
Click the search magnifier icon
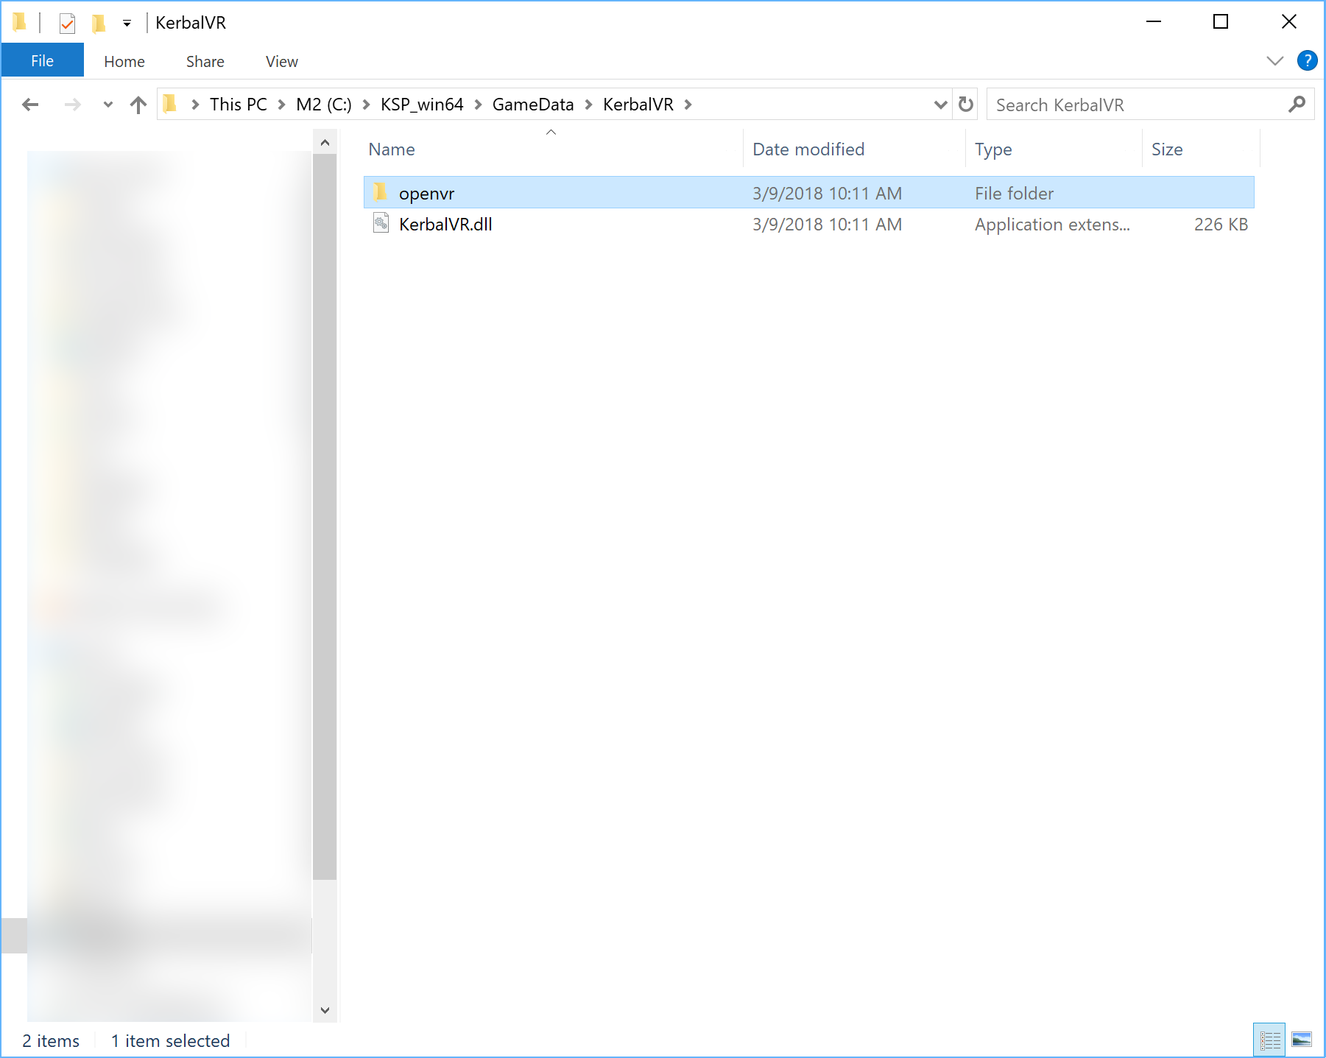[x=1297, y=105]
